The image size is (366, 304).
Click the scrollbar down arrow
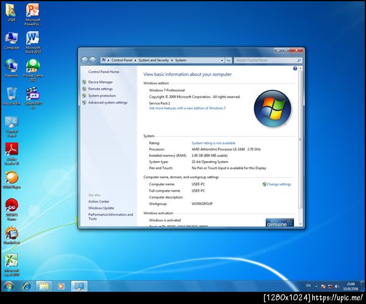300,224
